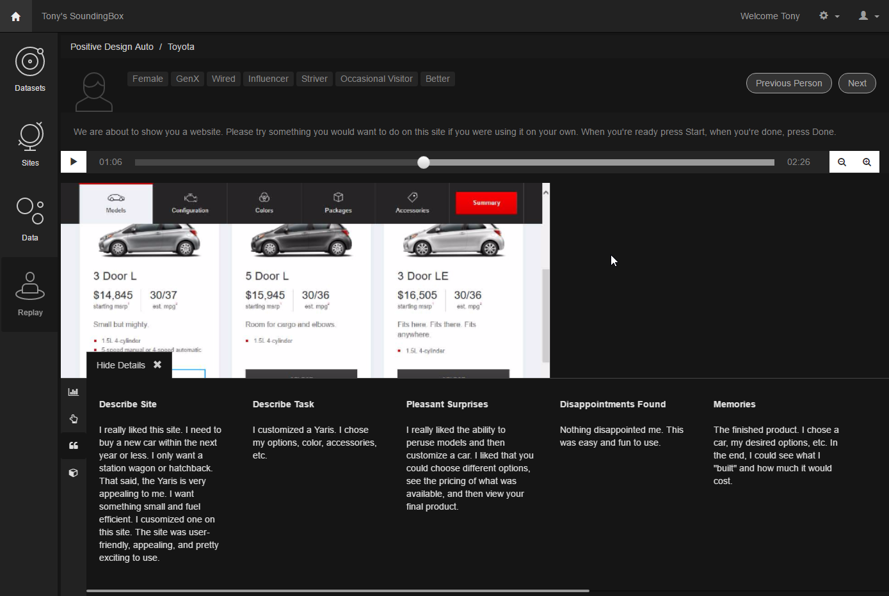The image size is (889, 596).
Task: Click the $16,505 price
Action: tap(417, 295)
